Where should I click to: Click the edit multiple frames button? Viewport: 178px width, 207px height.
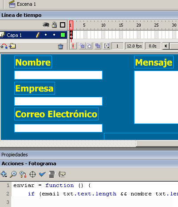98,46
